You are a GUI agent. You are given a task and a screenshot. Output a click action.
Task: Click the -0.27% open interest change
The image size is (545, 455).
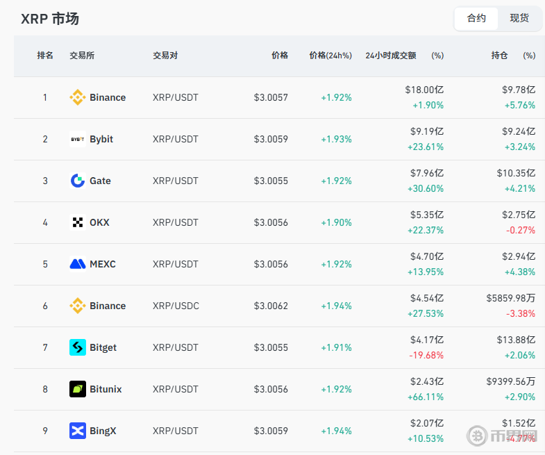click(521, 231)
